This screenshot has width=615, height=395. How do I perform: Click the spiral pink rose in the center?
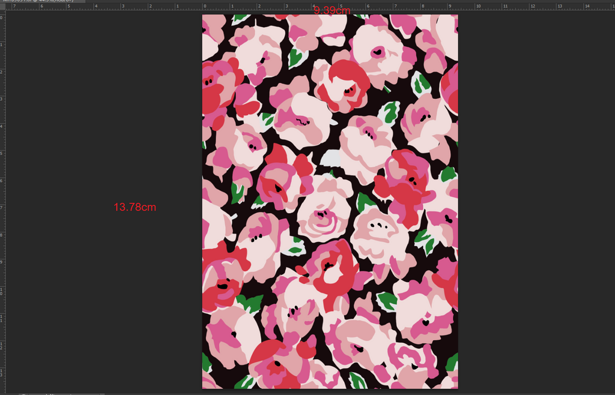(x=323, y=216)
